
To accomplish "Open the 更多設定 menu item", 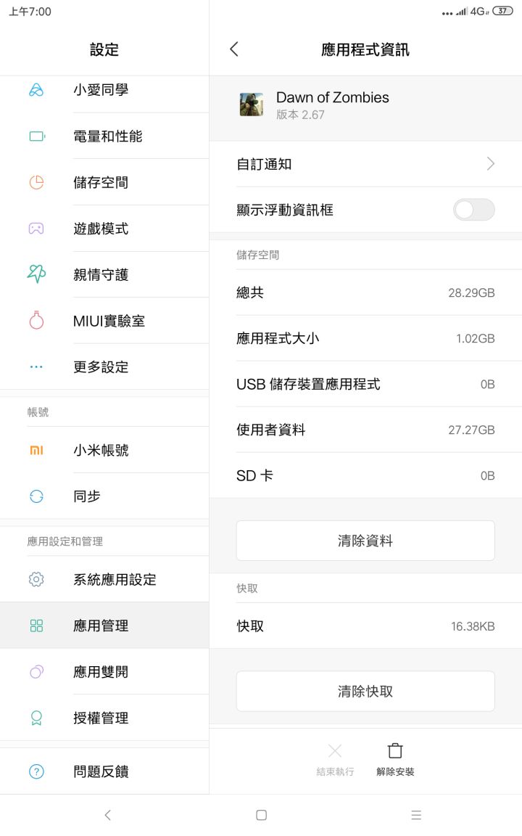I will click(101, 367).
